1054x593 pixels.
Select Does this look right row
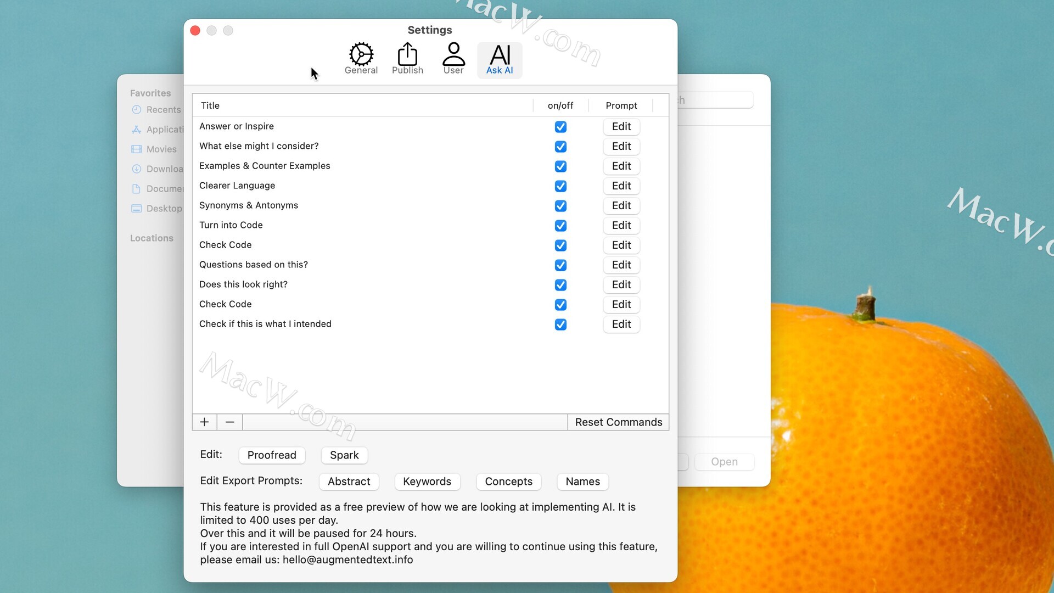(430, 285)
